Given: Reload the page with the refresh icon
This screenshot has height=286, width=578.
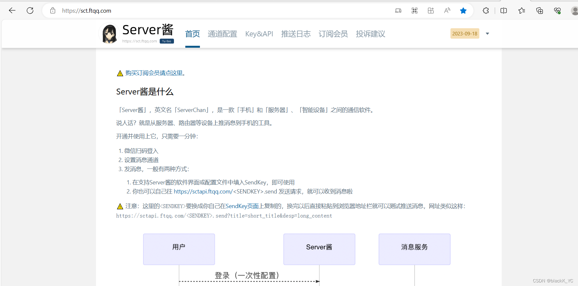Looking at the screenshot, I should click(x=30, y=11).
